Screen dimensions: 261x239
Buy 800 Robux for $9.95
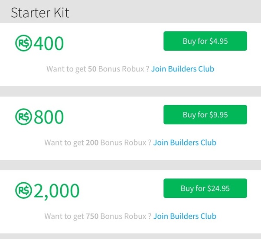[205, 114]
